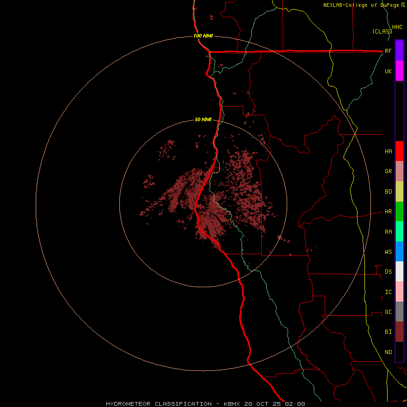
Task: Click the dark red BI biological swatch
Action: [x=399, y=332]
